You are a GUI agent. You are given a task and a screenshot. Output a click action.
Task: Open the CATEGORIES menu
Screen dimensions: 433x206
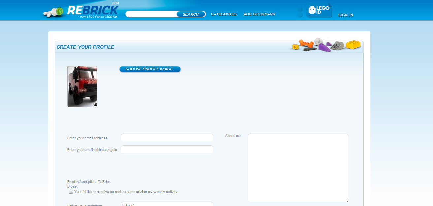click(x=224, y=14)
